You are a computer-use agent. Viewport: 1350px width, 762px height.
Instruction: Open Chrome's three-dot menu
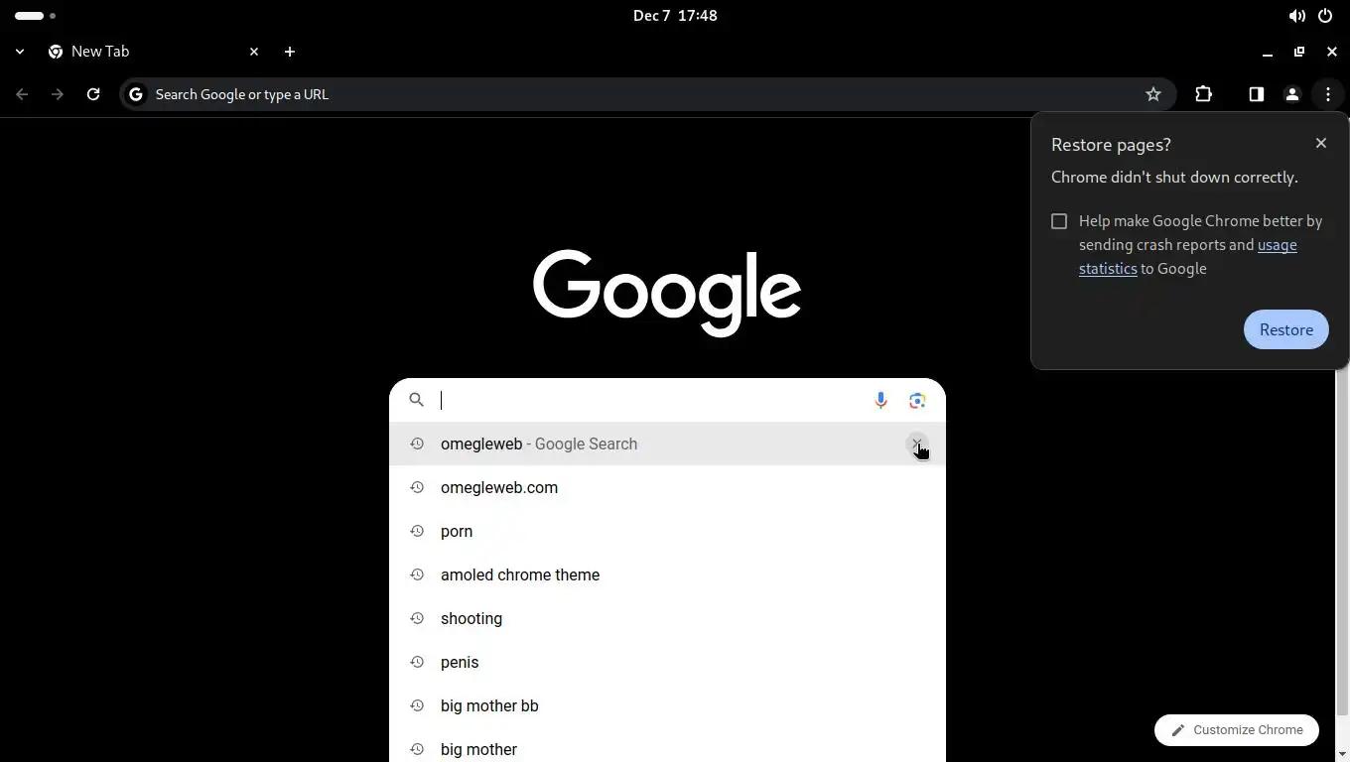tap(1327, 94)
